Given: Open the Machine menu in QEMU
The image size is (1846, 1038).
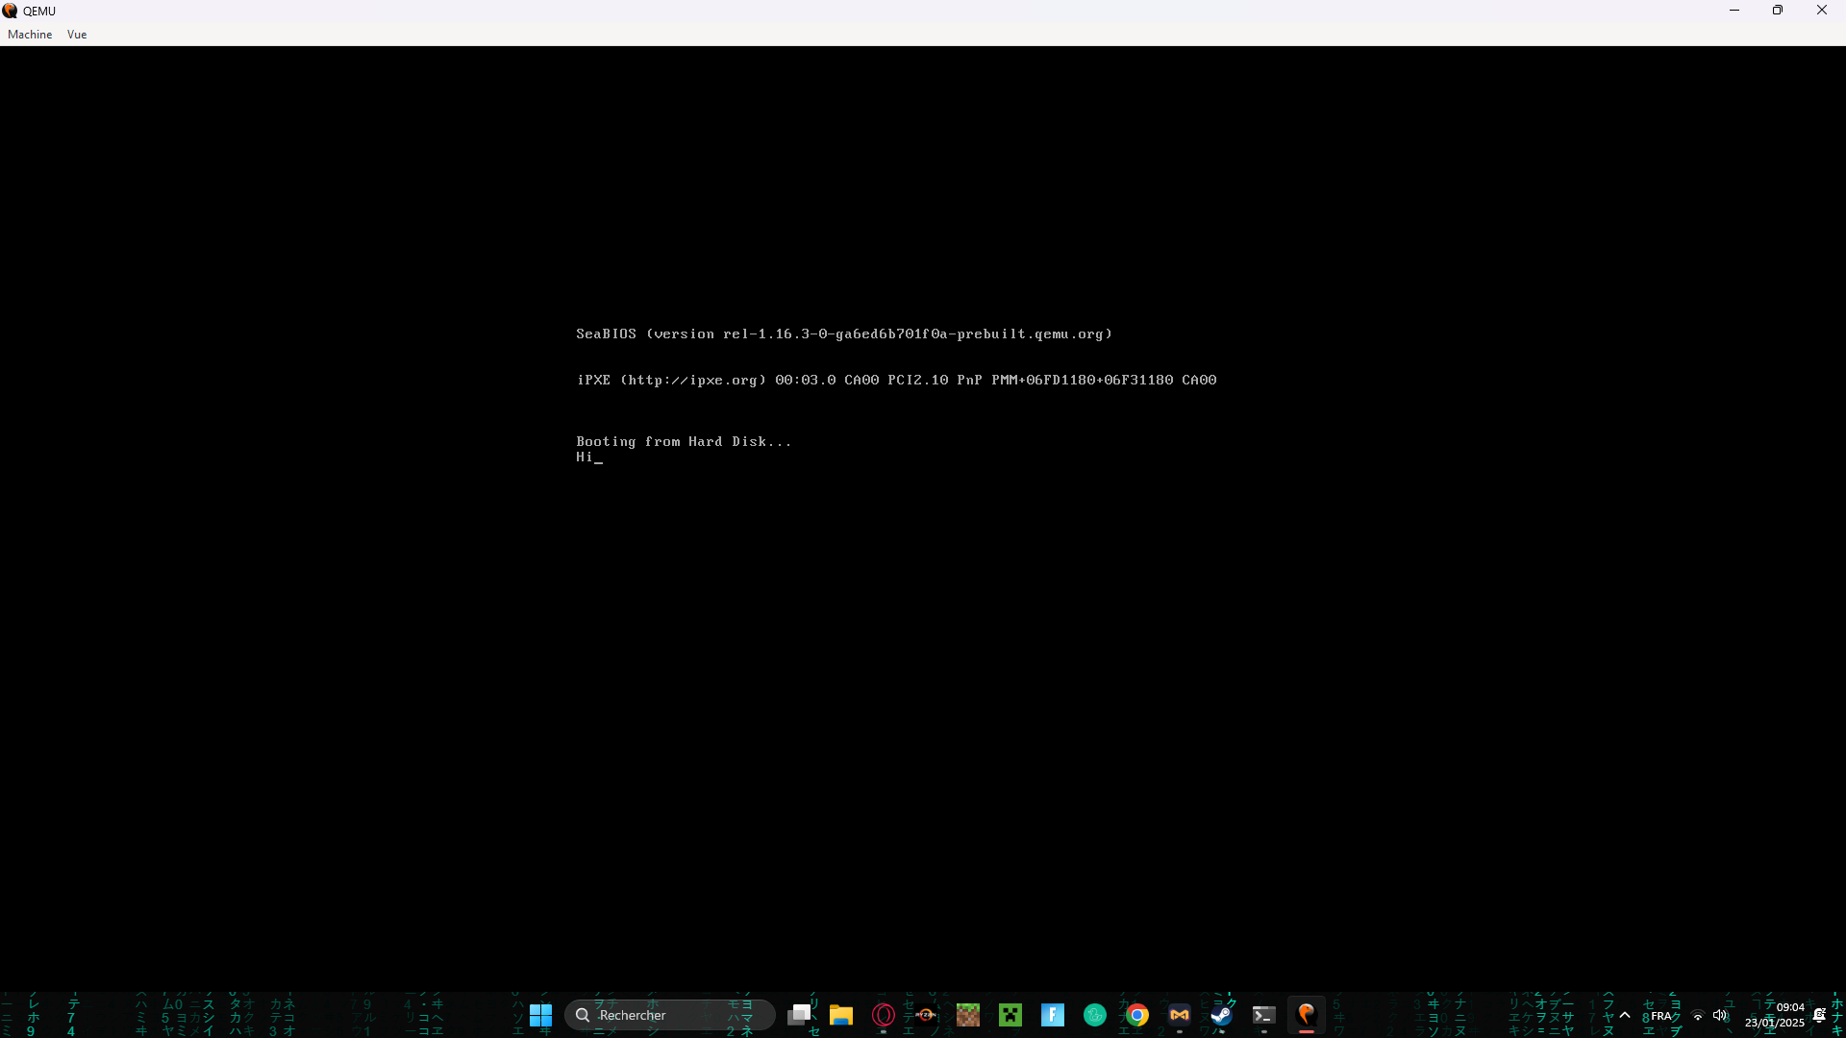Looking at the screenshot, I should (30, 35).
